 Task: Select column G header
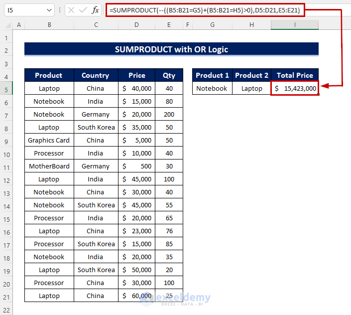coord(212,25)
